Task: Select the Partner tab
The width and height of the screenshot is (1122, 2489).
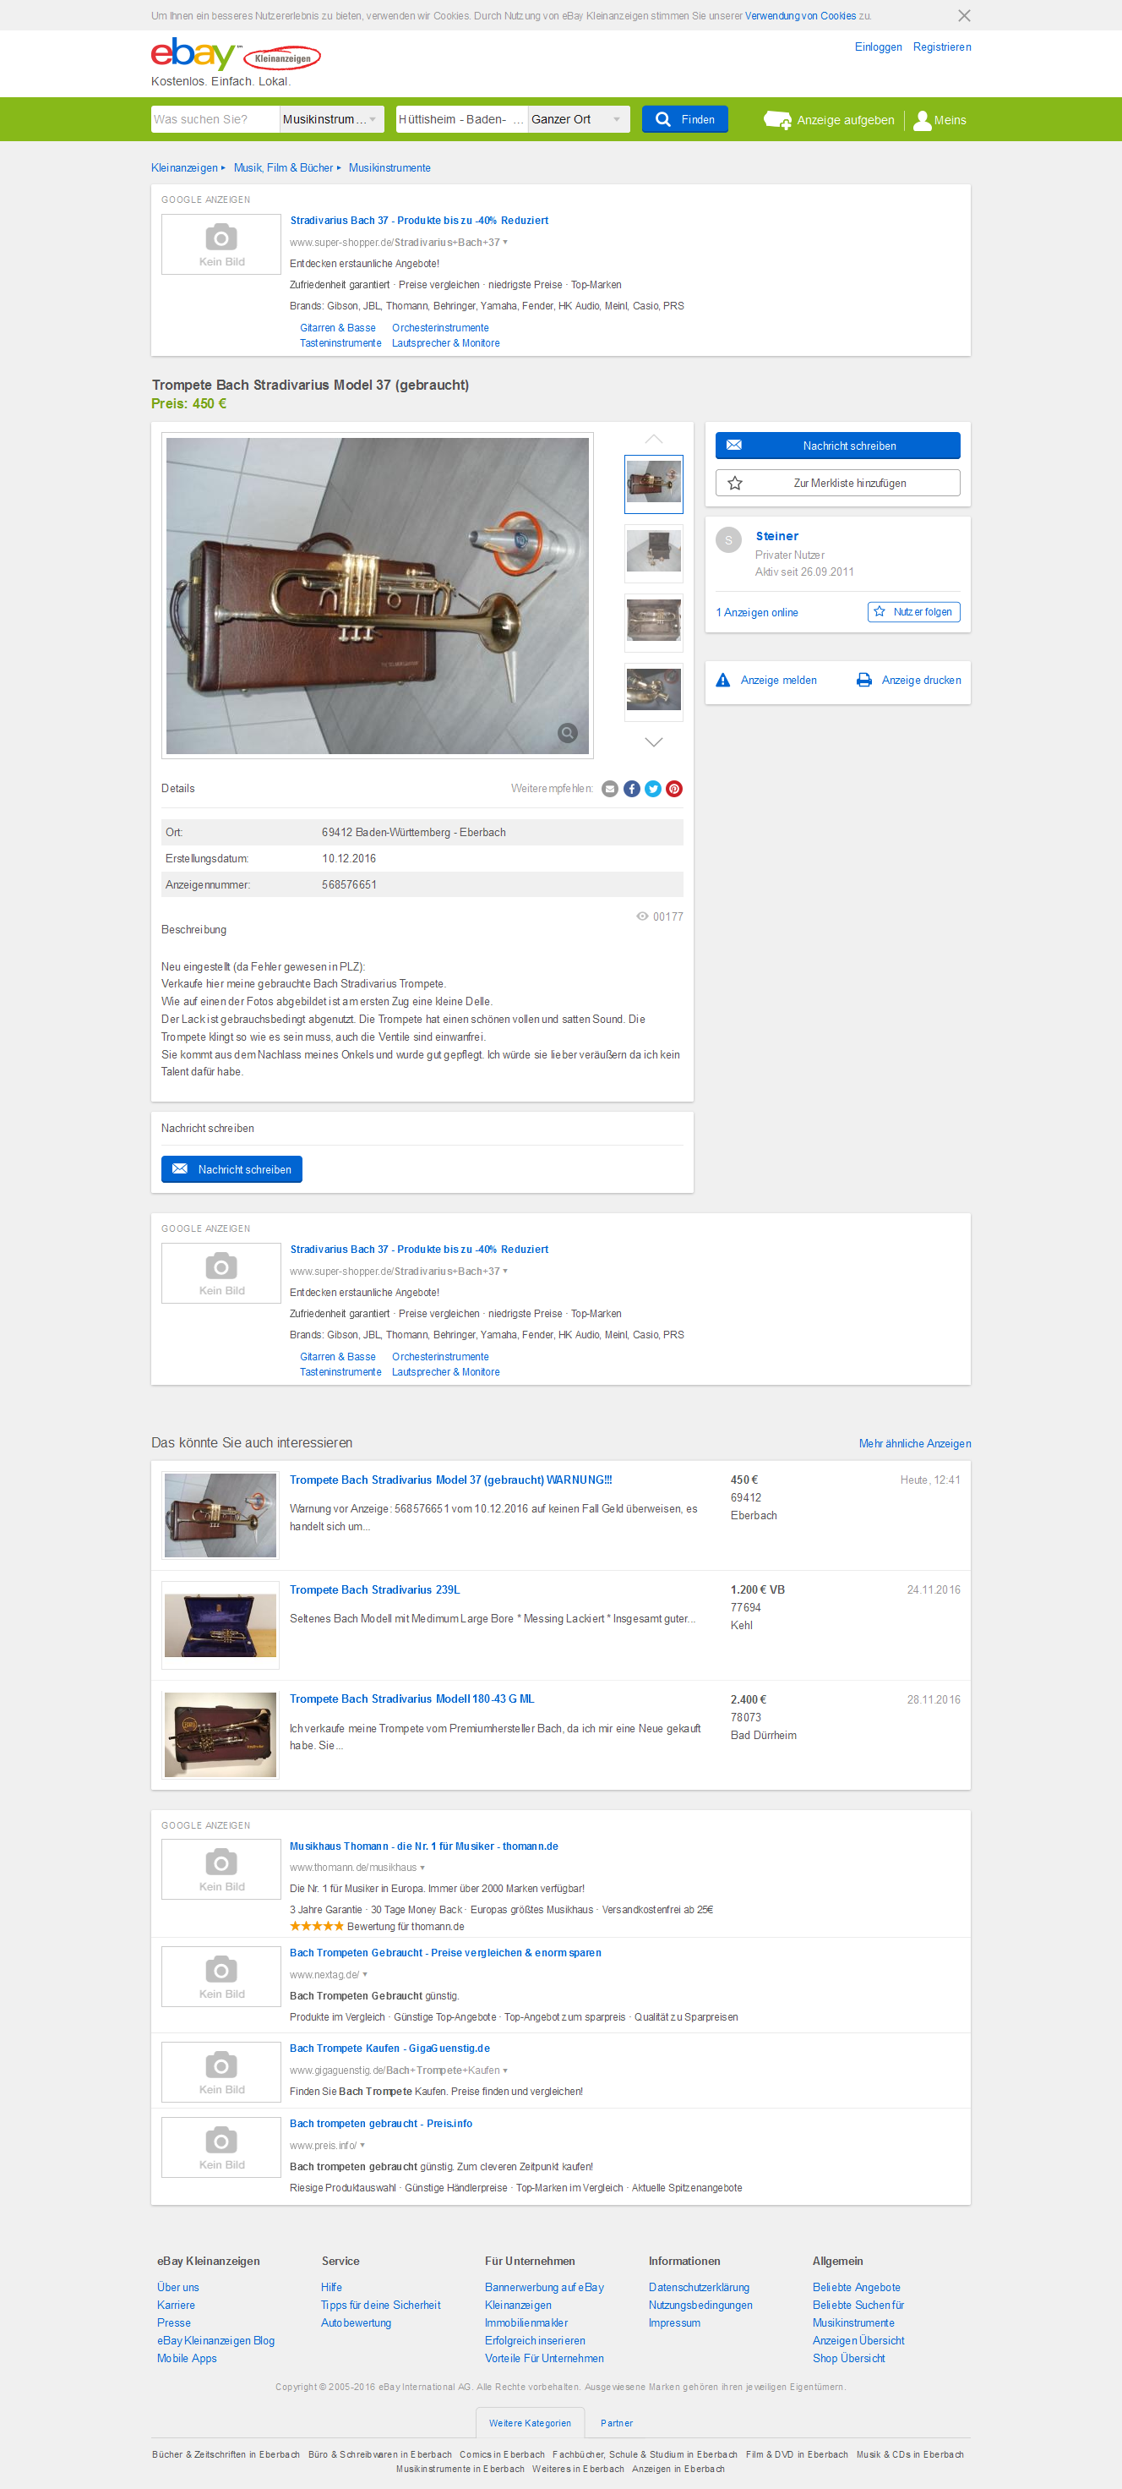Action: pos(616,2422)
